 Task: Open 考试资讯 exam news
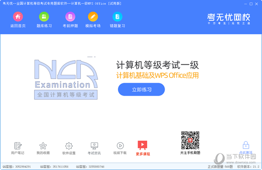[94, 148]
